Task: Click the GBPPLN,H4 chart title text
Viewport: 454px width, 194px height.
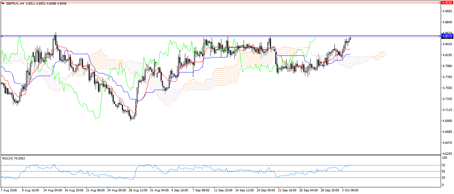Action: [x=15, y=3]
